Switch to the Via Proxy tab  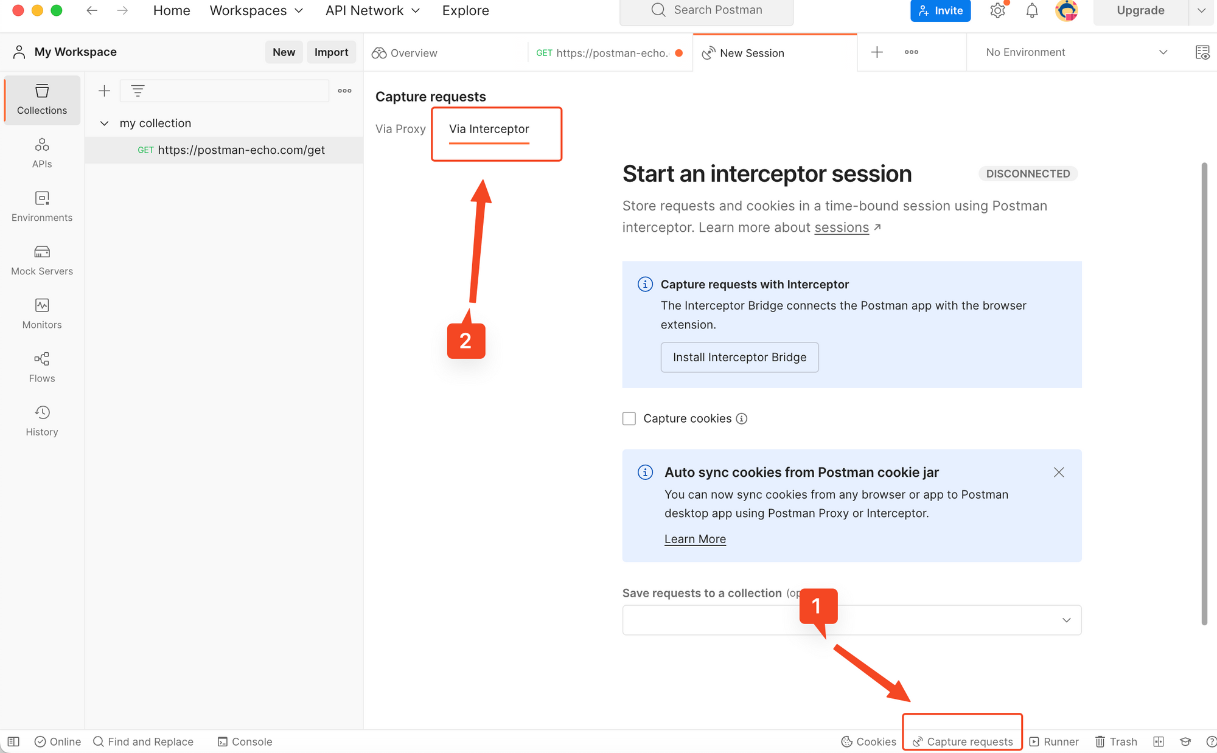pos(400,128)
